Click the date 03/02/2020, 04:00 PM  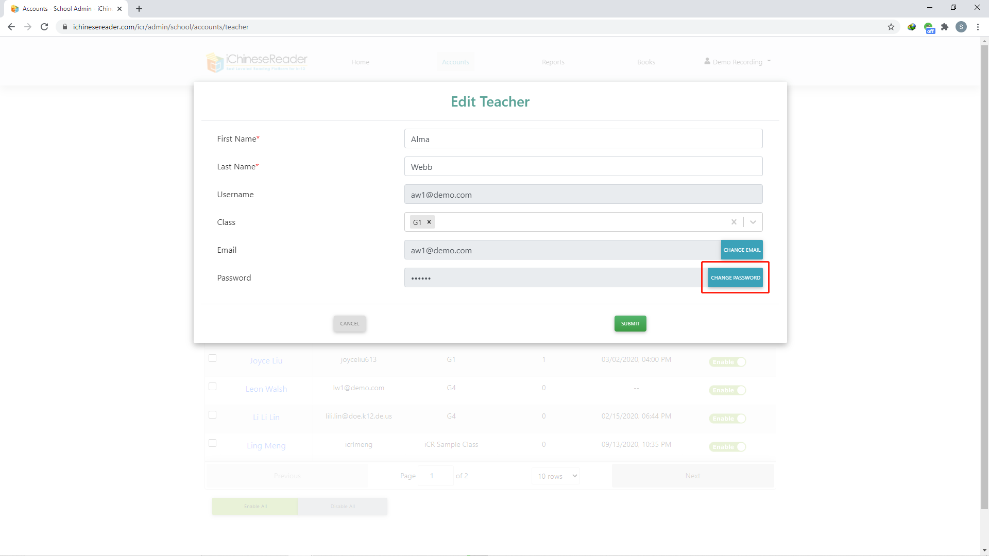click(636, 359)
